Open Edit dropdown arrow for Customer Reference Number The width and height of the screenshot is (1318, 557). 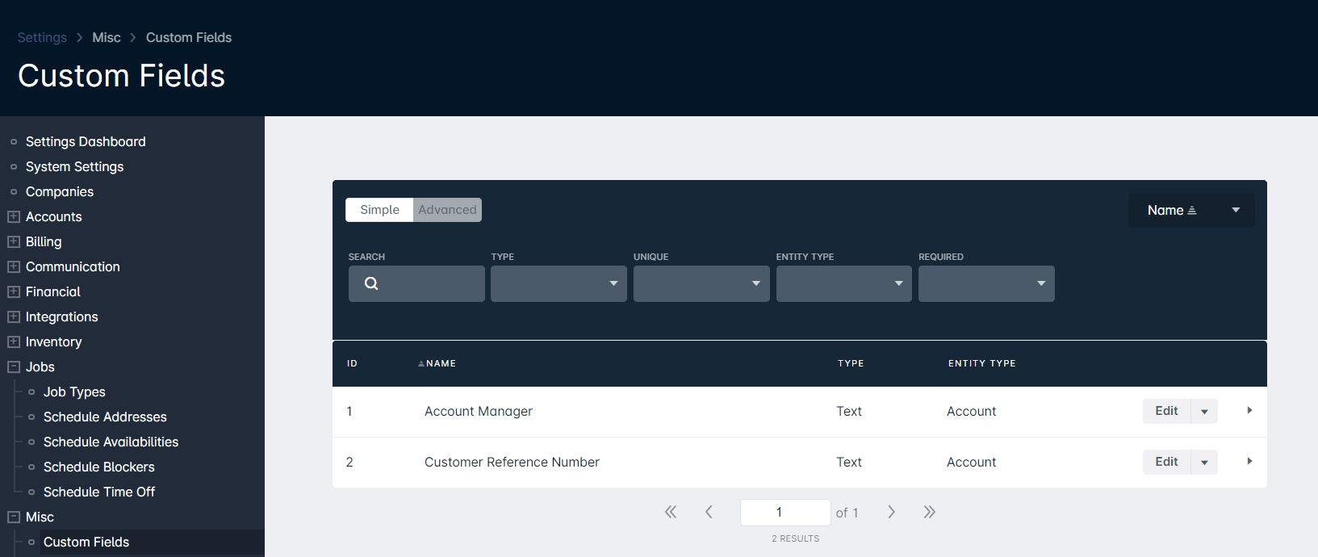[x=1204, y=462]
